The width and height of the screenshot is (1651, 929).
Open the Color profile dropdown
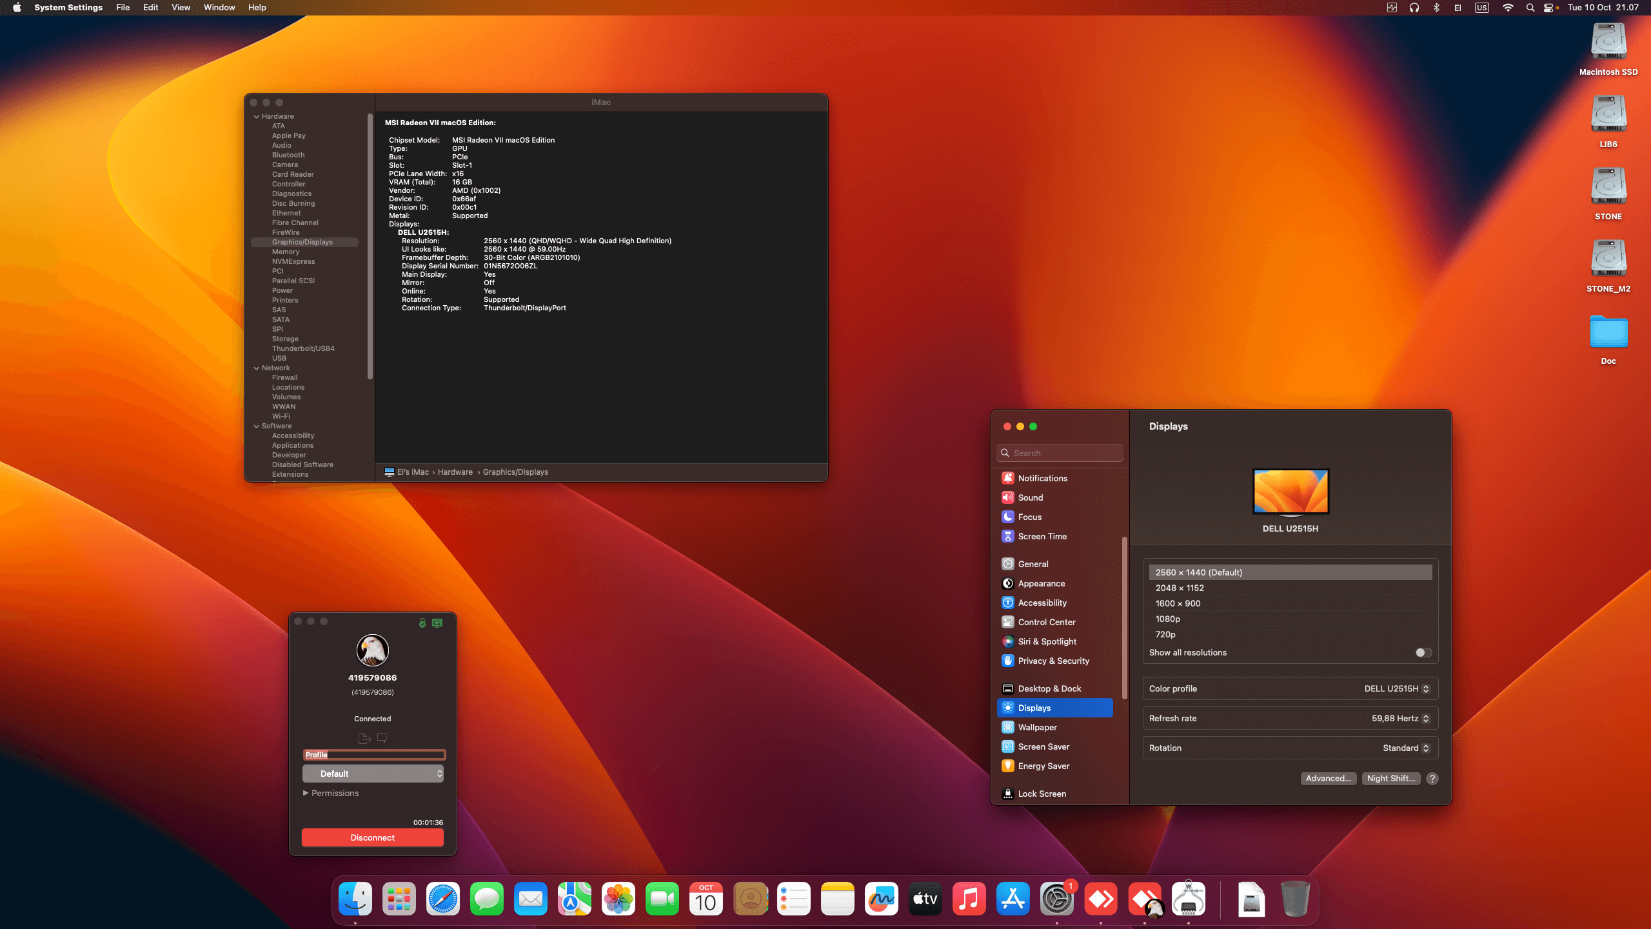[x=1397, y=688]
